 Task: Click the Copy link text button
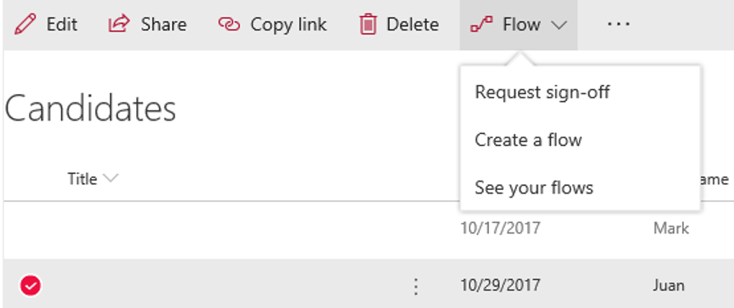(288, 25)
